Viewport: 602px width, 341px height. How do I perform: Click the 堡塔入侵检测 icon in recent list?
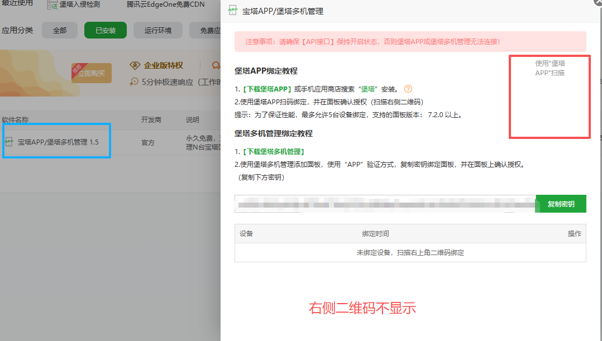pyautogui.click(x=52, y=4)
